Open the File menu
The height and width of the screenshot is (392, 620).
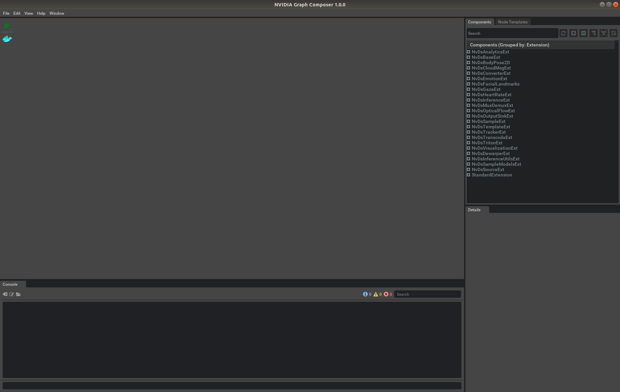[6, 13]
